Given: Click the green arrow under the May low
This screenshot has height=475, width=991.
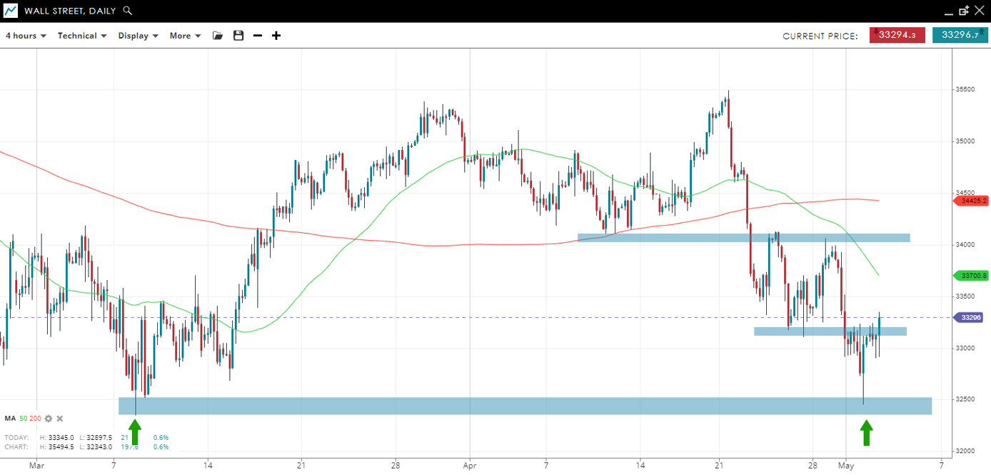Looking at the screenshot, I should [x=866, y=433].
